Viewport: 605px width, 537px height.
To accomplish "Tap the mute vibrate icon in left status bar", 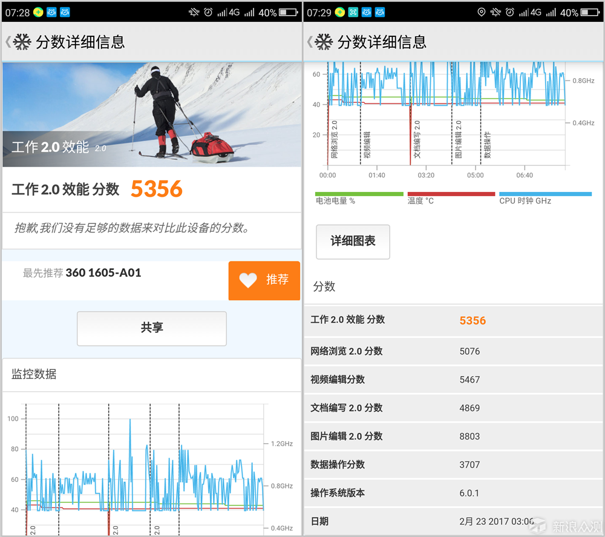I will [194, 12].
